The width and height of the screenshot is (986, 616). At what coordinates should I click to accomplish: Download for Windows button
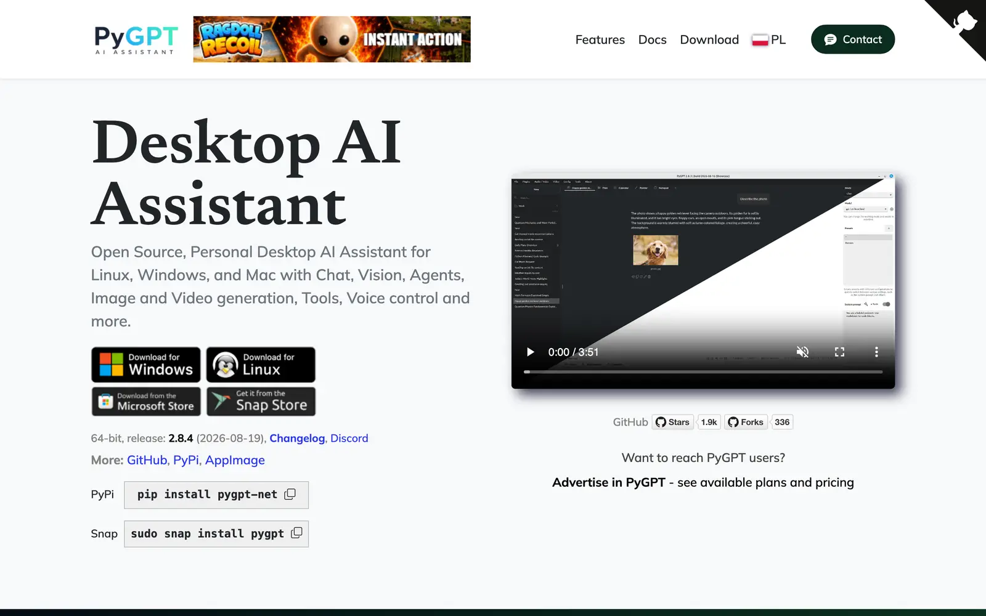click(x=146, y=365)
